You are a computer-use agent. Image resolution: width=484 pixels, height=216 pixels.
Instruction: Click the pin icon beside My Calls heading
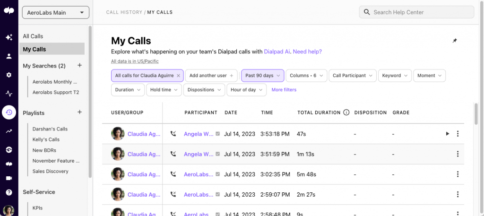pos(455,41)
